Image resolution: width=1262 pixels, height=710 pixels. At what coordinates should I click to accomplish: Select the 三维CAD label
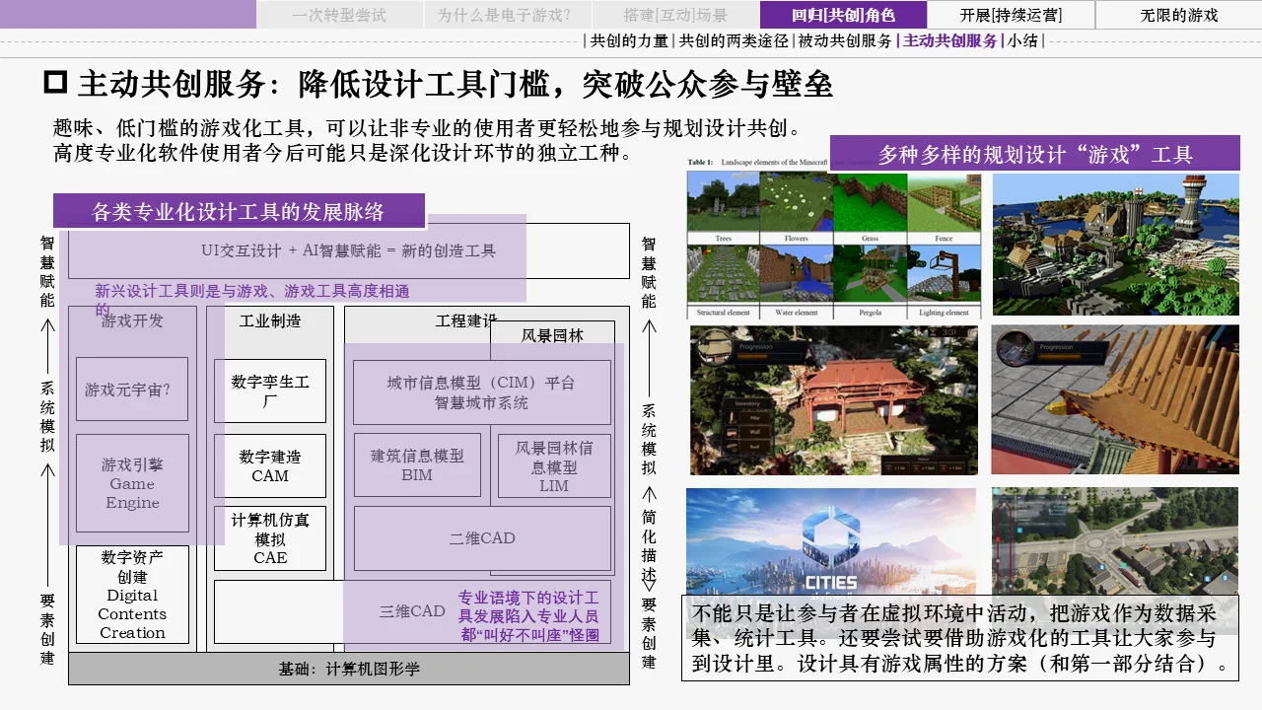pos(412,611)
